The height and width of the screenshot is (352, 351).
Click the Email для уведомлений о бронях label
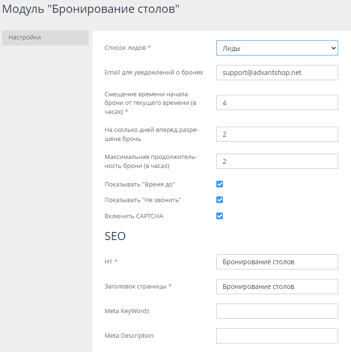click(x=154, y=73)
